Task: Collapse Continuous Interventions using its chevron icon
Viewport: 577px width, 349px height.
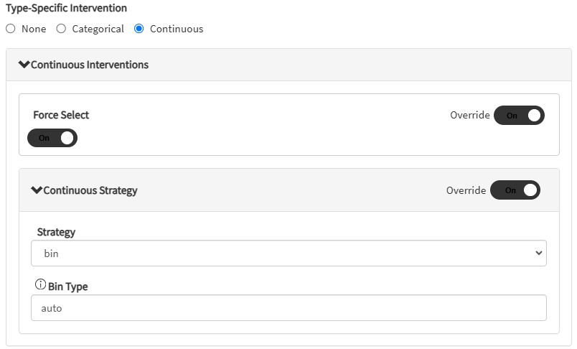Action: coord(24,65)
